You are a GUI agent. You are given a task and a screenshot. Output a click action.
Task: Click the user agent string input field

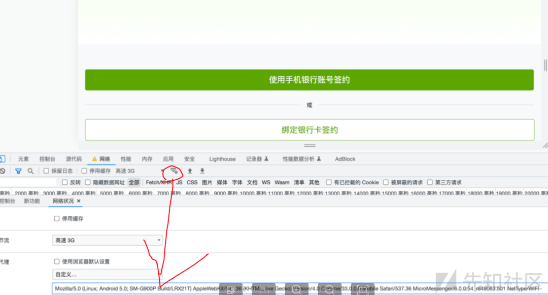[x=300, y=289]
